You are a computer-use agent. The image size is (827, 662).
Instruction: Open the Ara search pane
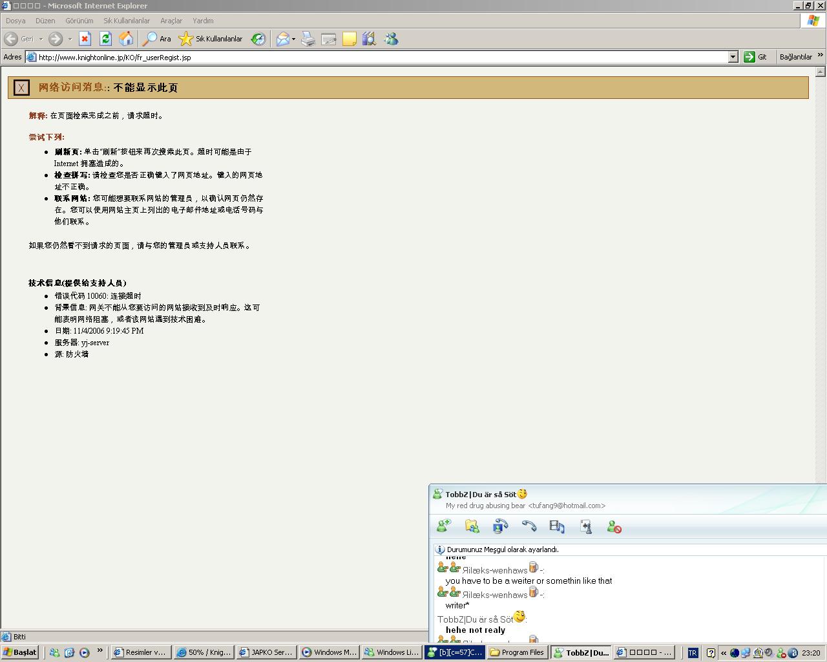pos(157,39)
